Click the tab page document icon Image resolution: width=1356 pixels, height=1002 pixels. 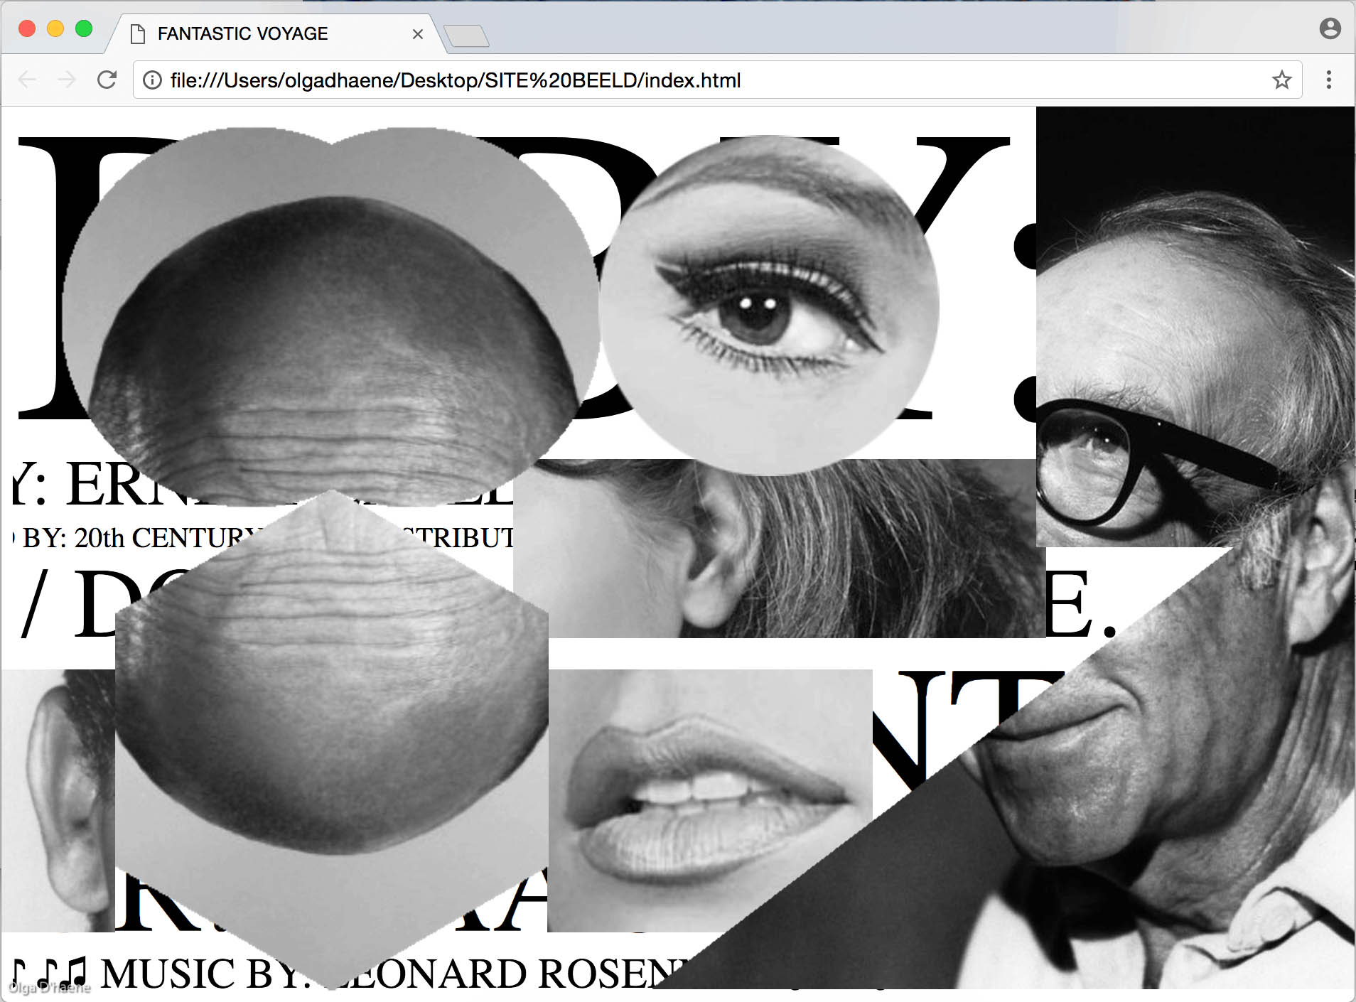pos(139,33)
